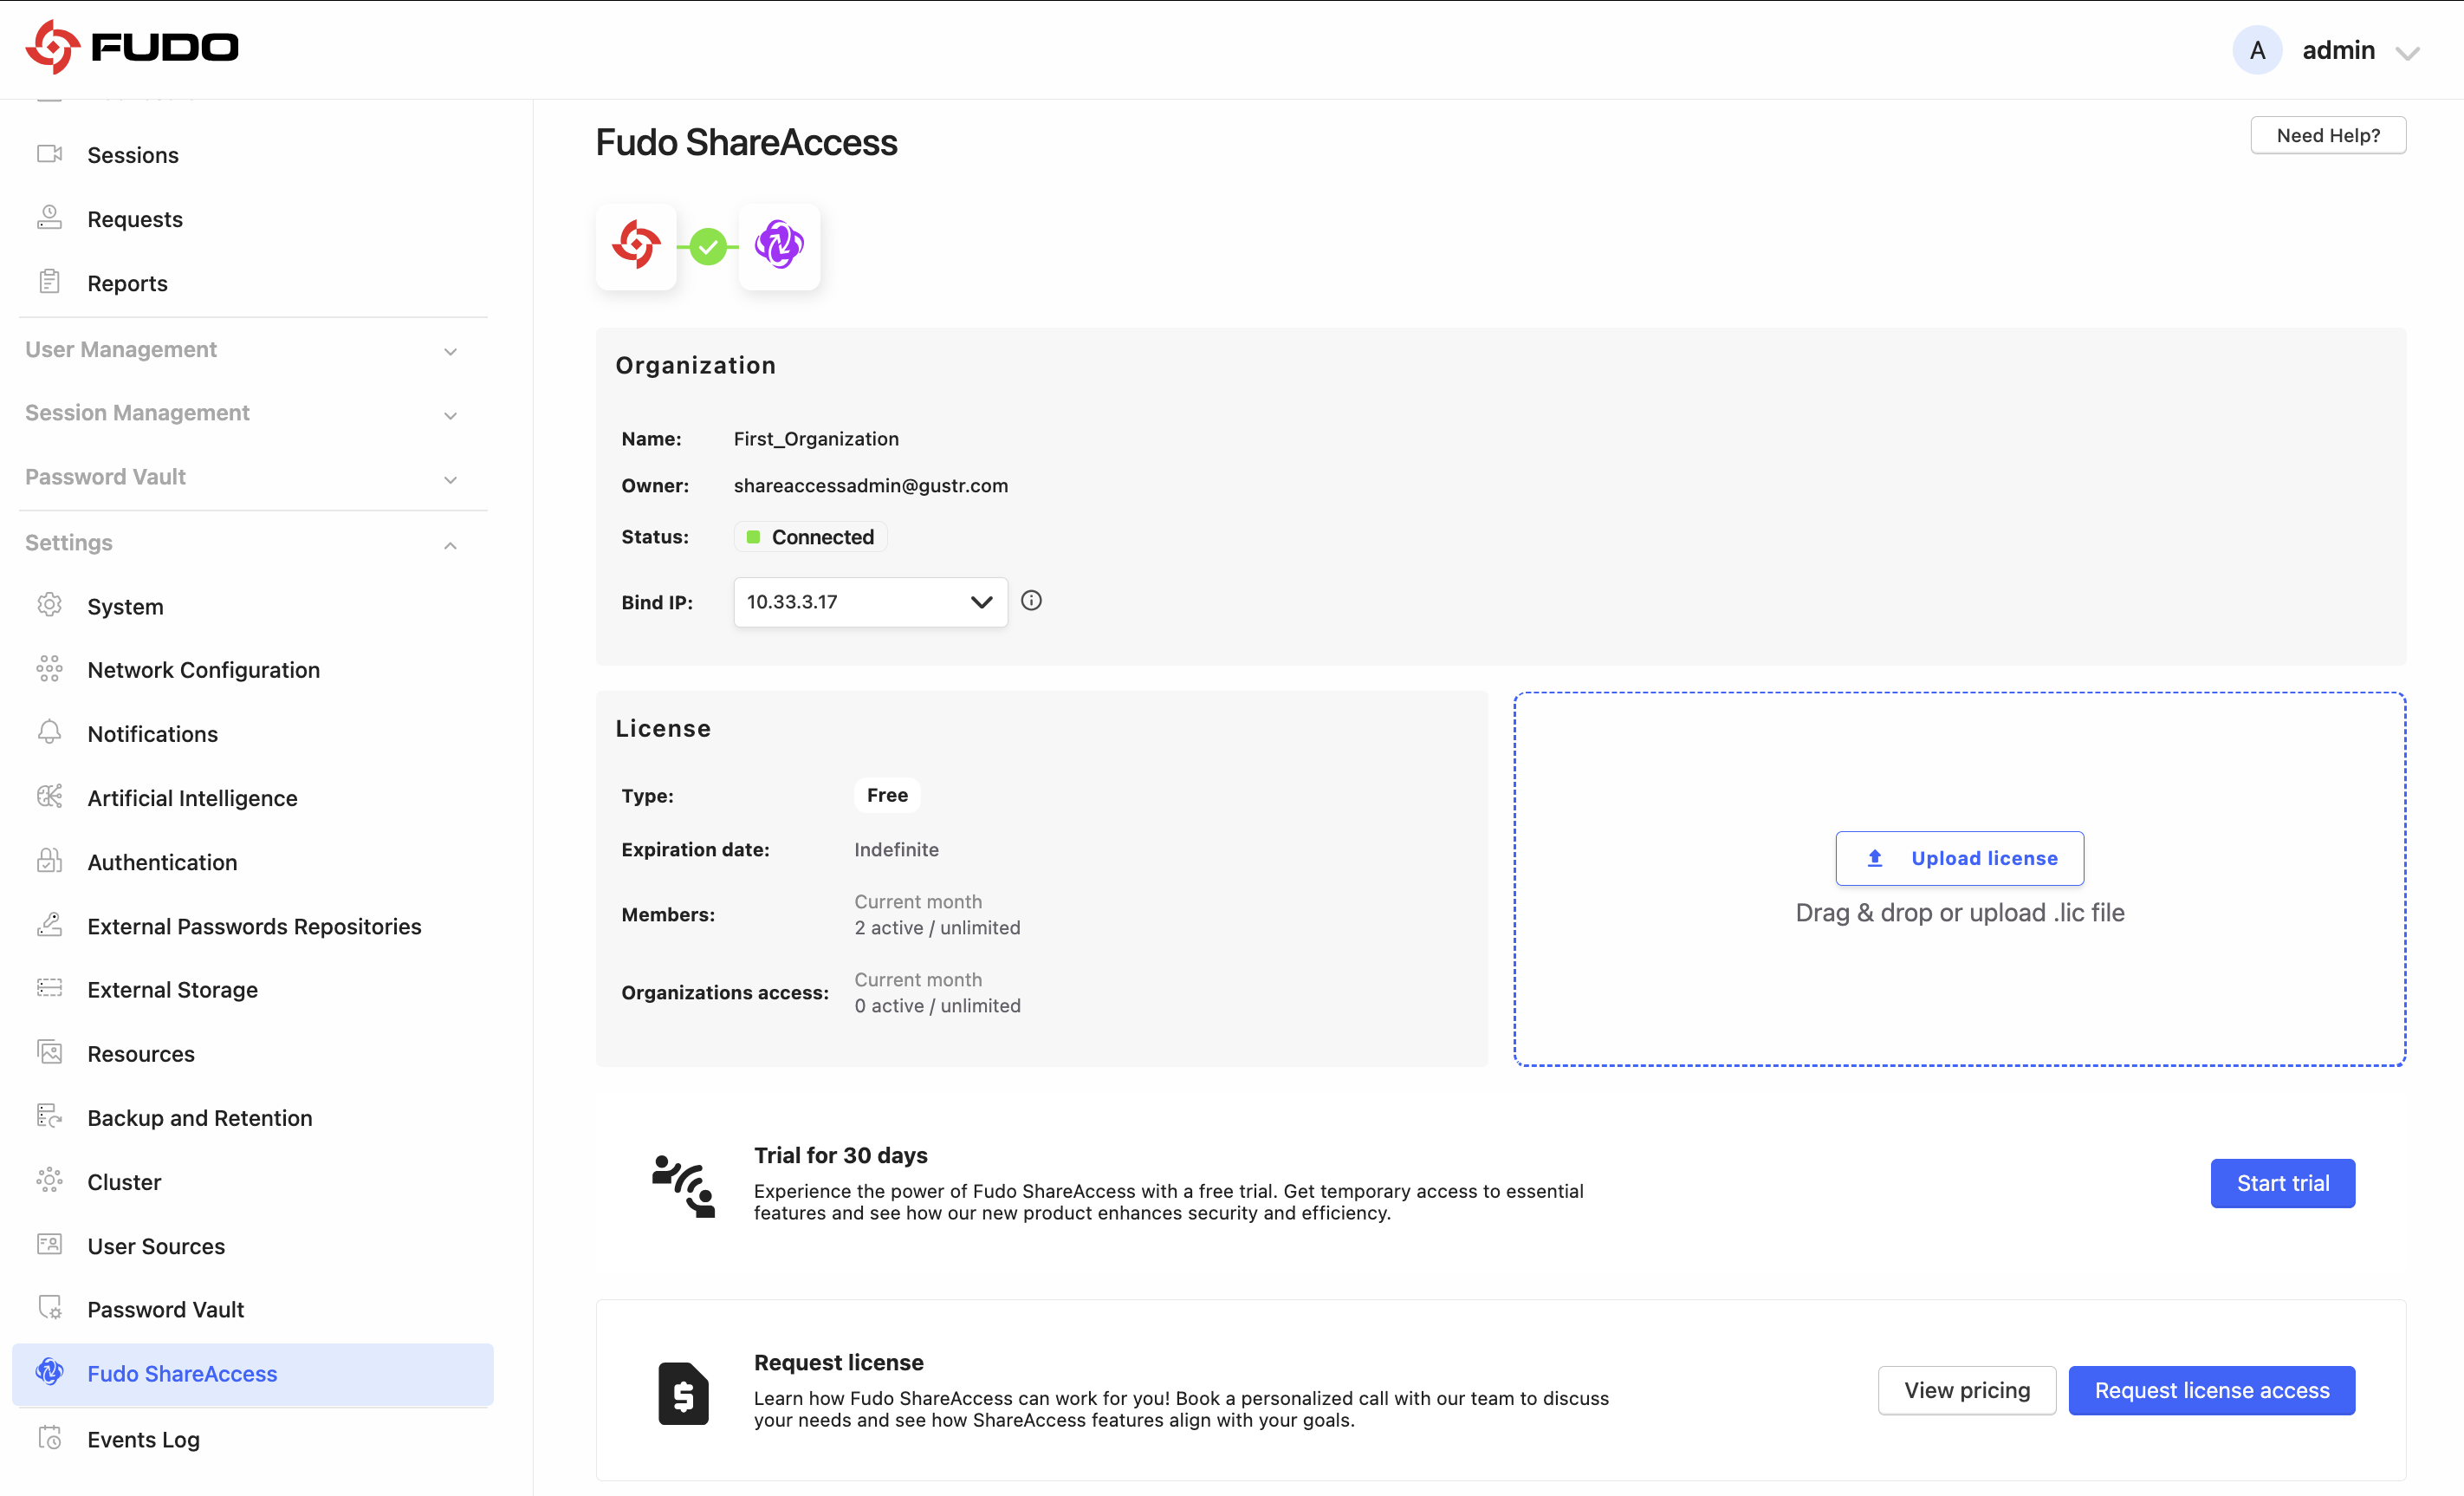
Task: Click the Upload license button
Action: [1959, 857]
